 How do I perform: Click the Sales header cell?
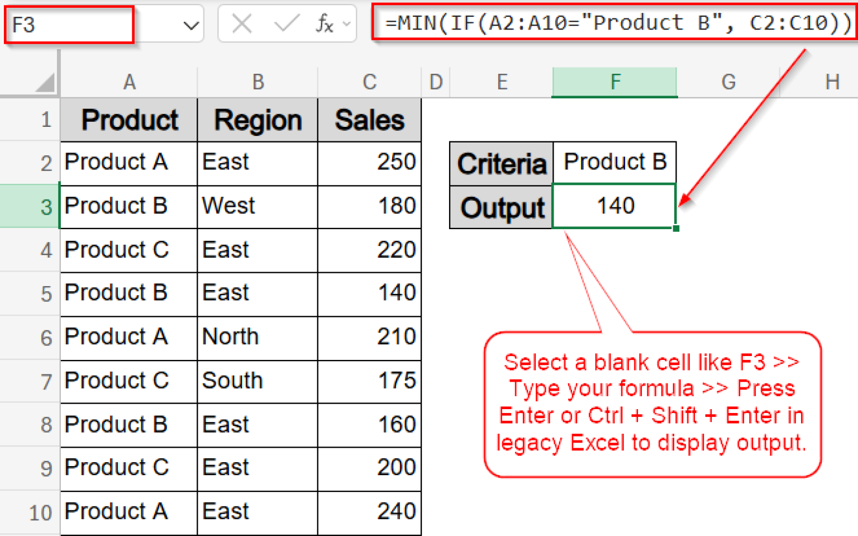tap(369, 120)
